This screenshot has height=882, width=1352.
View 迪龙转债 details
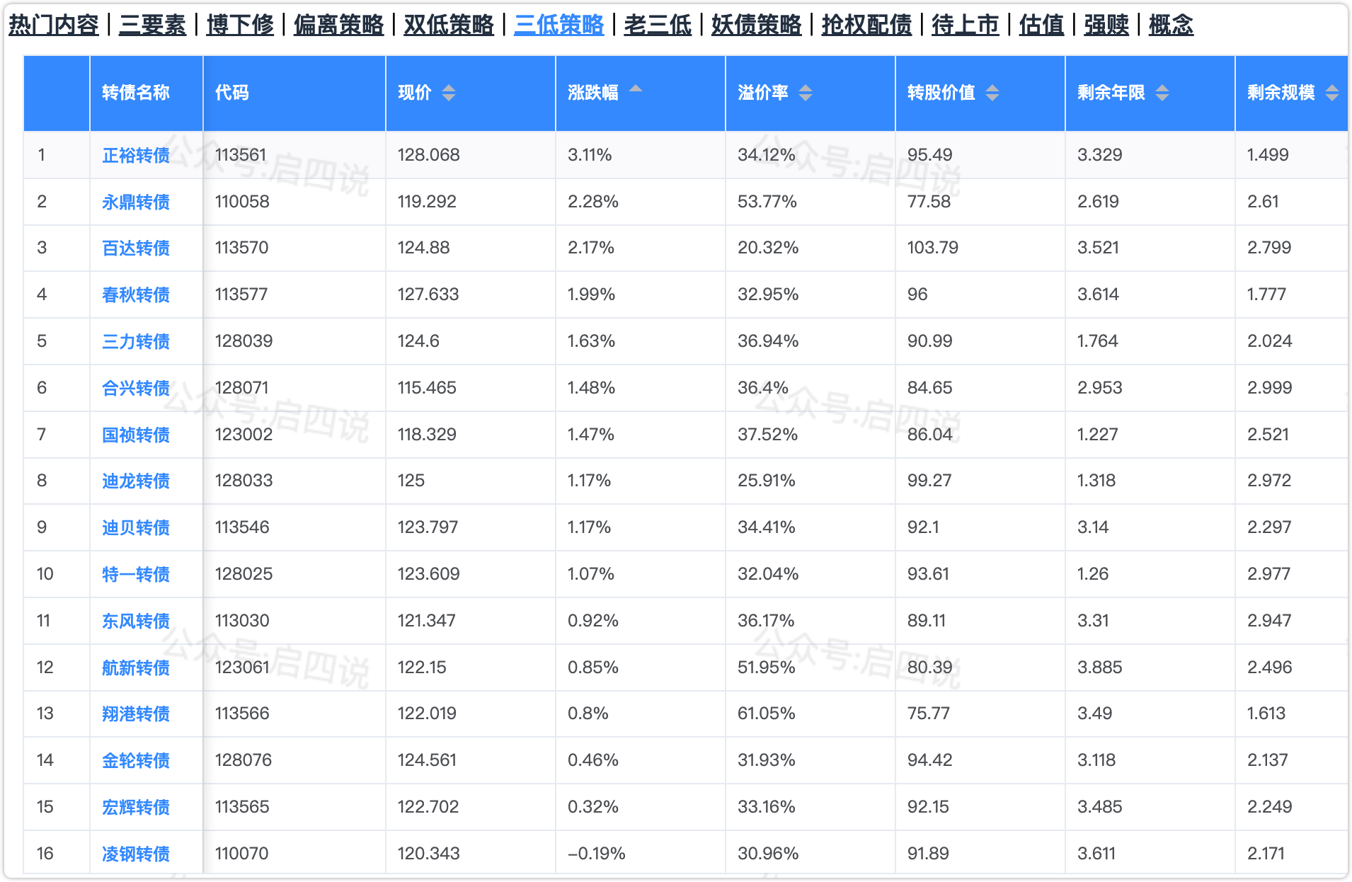[134, 481]
